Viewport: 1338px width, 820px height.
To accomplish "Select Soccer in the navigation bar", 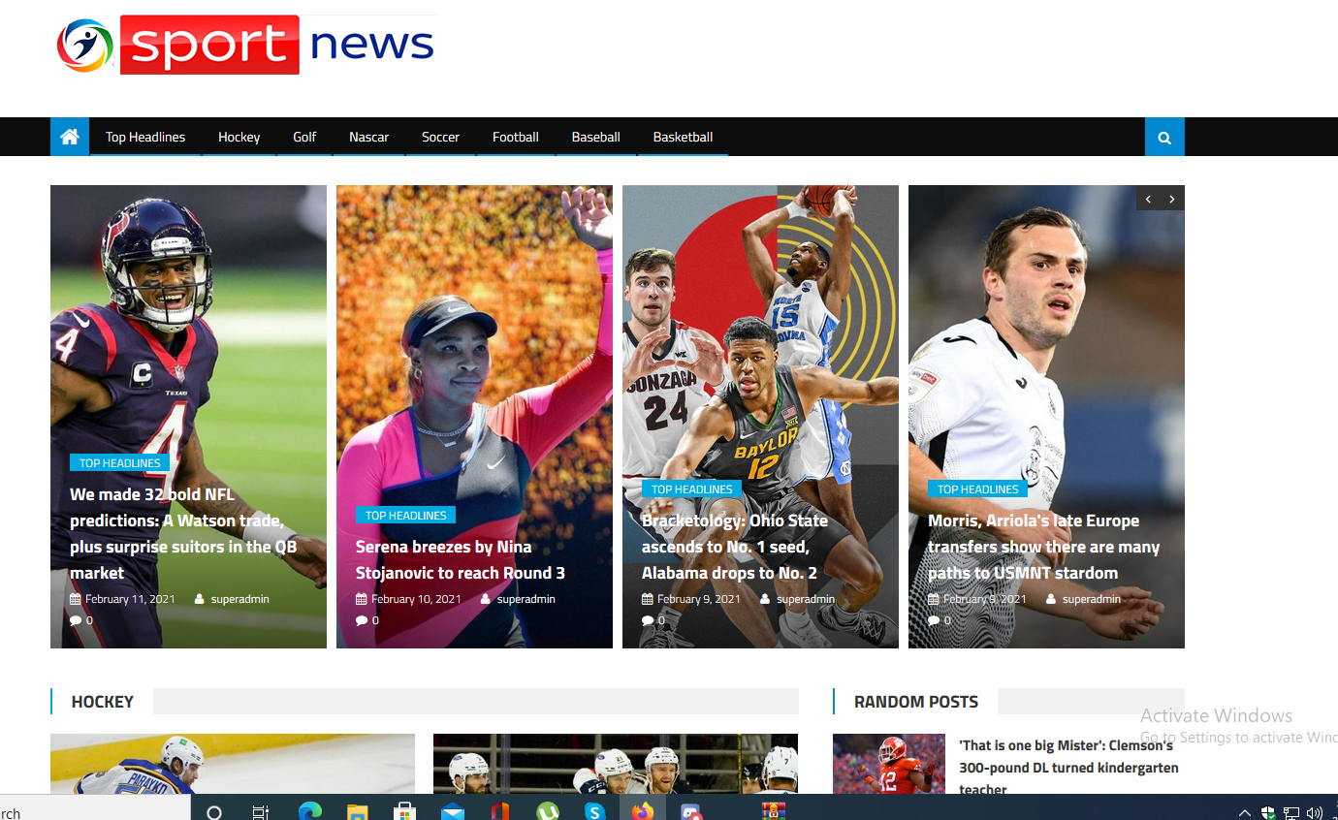I will pos(440,137).
